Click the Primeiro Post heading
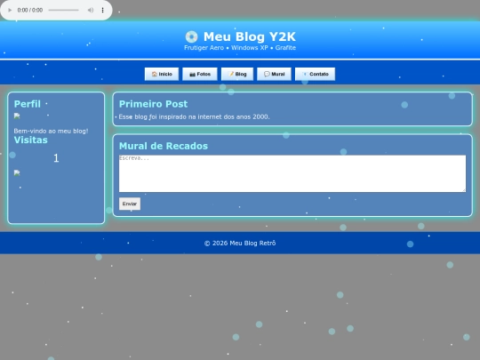Image resolution: width=480 pixels, height=360 pixels. (x=153, y=104)
